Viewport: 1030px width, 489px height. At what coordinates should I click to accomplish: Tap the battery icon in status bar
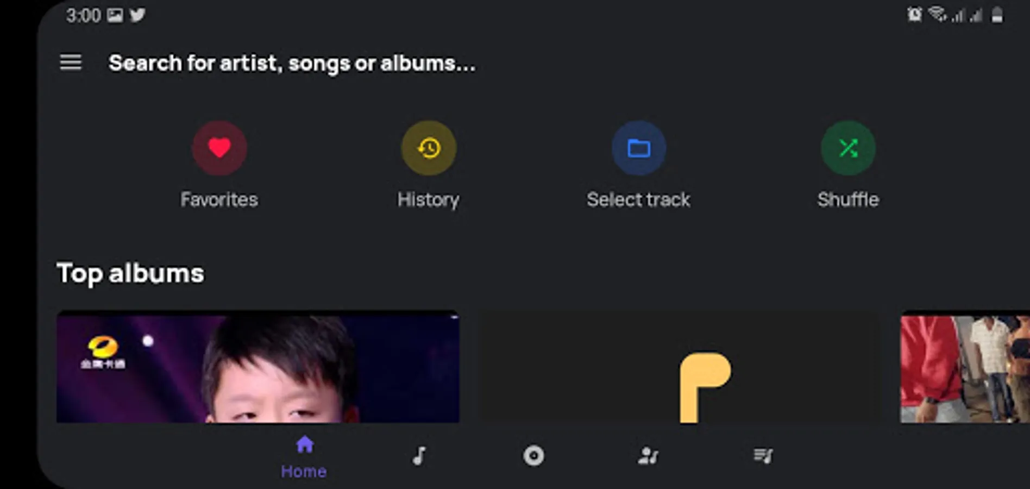click(997, 15)
